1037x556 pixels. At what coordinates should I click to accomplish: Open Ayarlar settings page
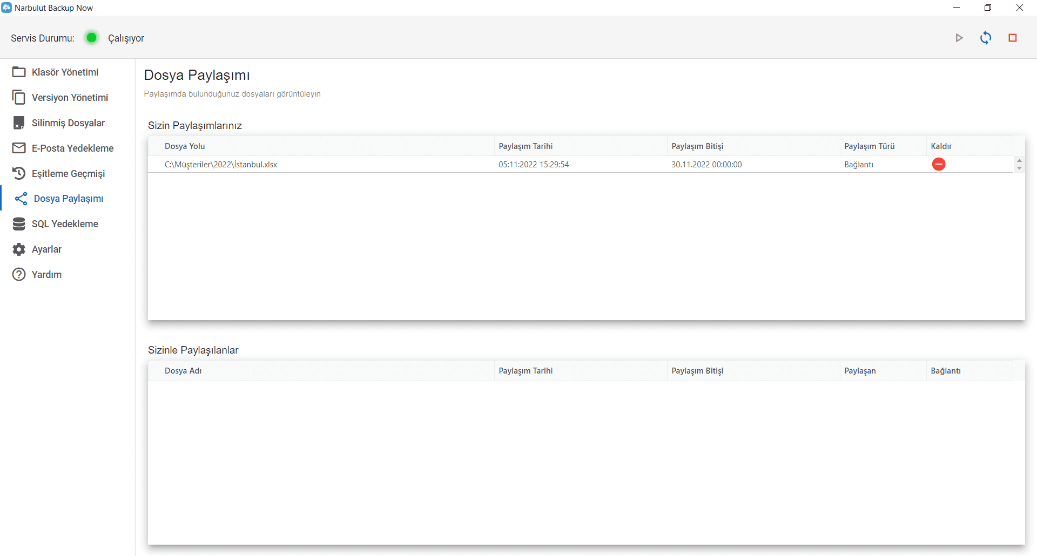coord(46,249)
